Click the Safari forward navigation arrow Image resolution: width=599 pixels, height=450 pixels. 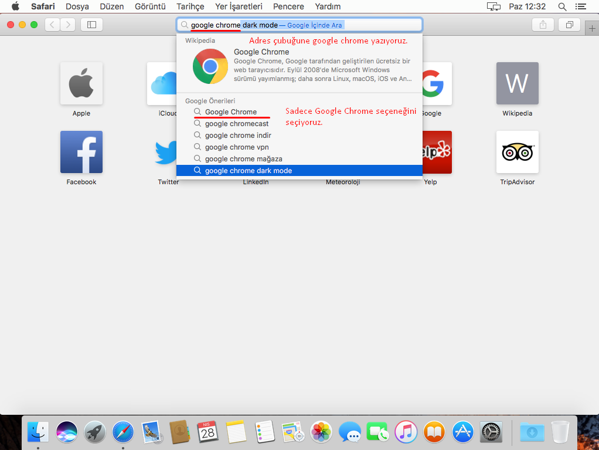[x=67, y=25]
